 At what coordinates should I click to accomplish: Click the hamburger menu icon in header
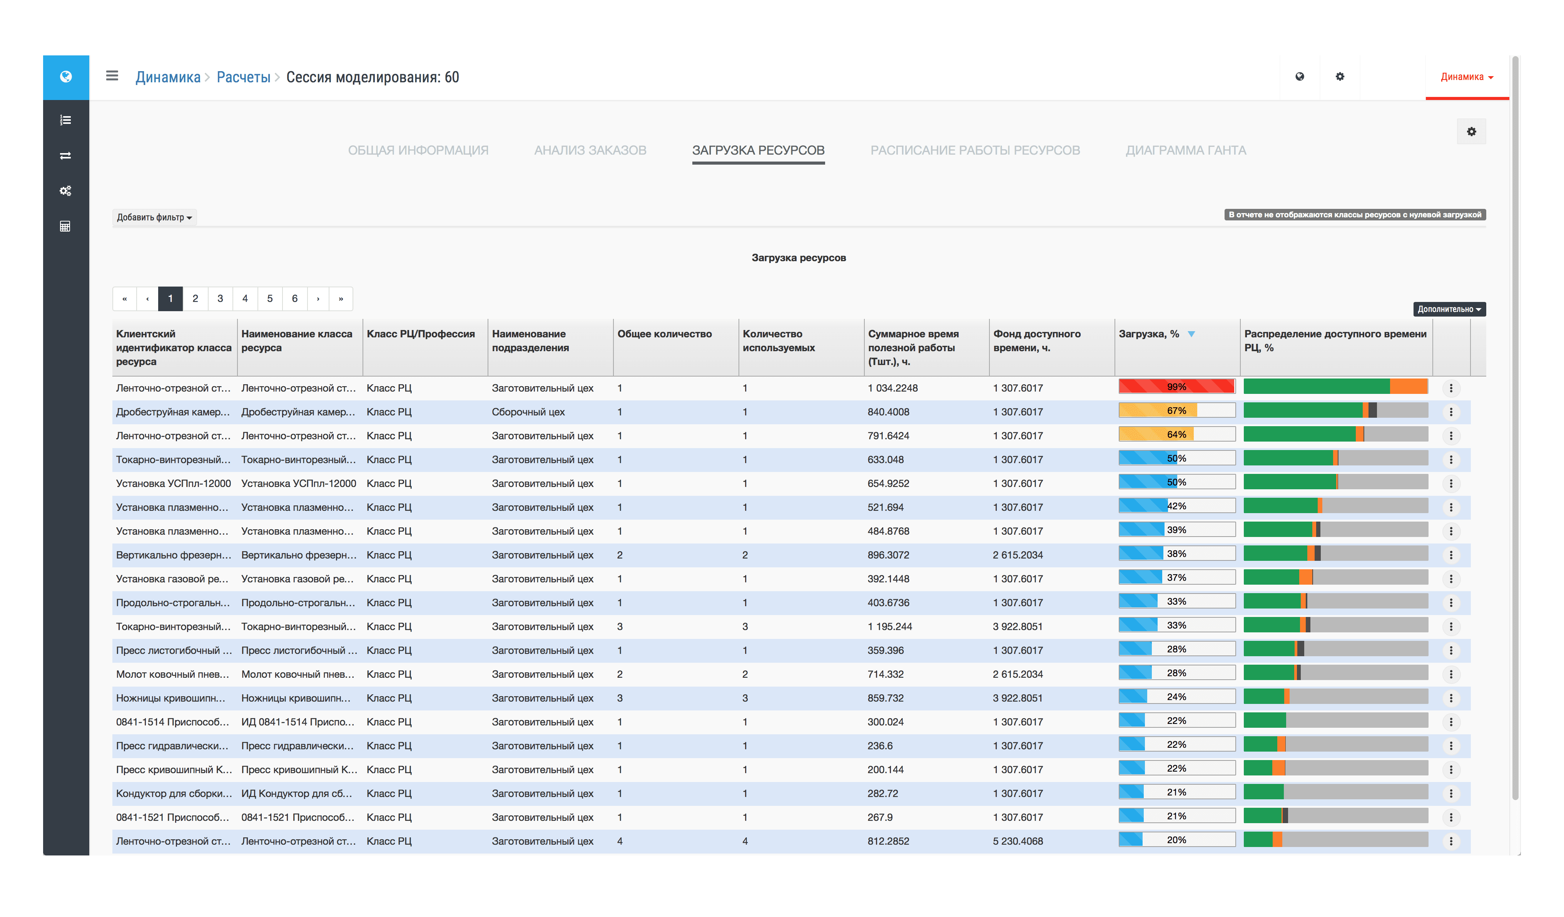(112, 76)
